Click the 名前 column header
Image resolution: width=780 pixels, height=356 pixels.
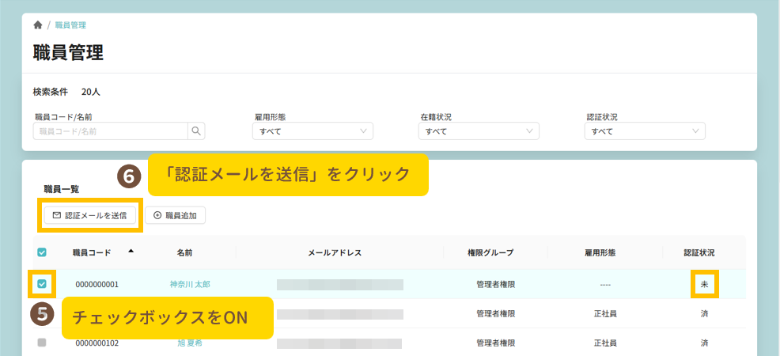tap(184, 253)
